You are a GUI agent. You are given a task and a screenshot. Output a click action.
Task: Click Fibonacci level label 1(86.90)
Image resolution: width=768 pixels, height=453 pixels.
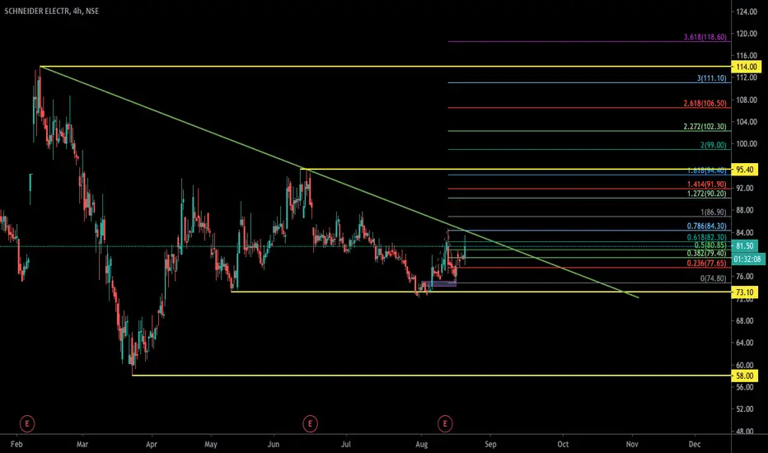point(714,212)
